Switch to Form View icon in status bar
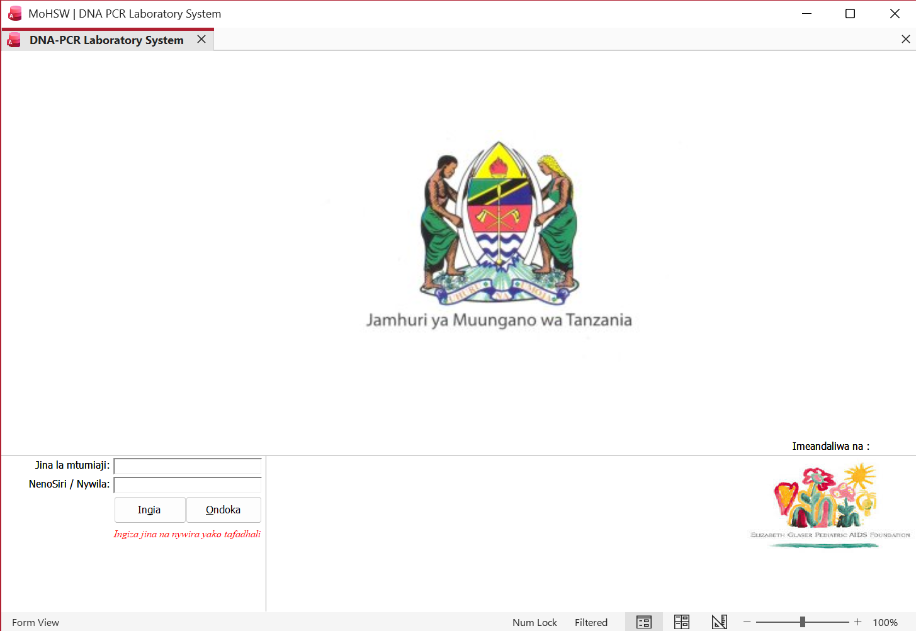916x631 pixels. click(643, 622)
